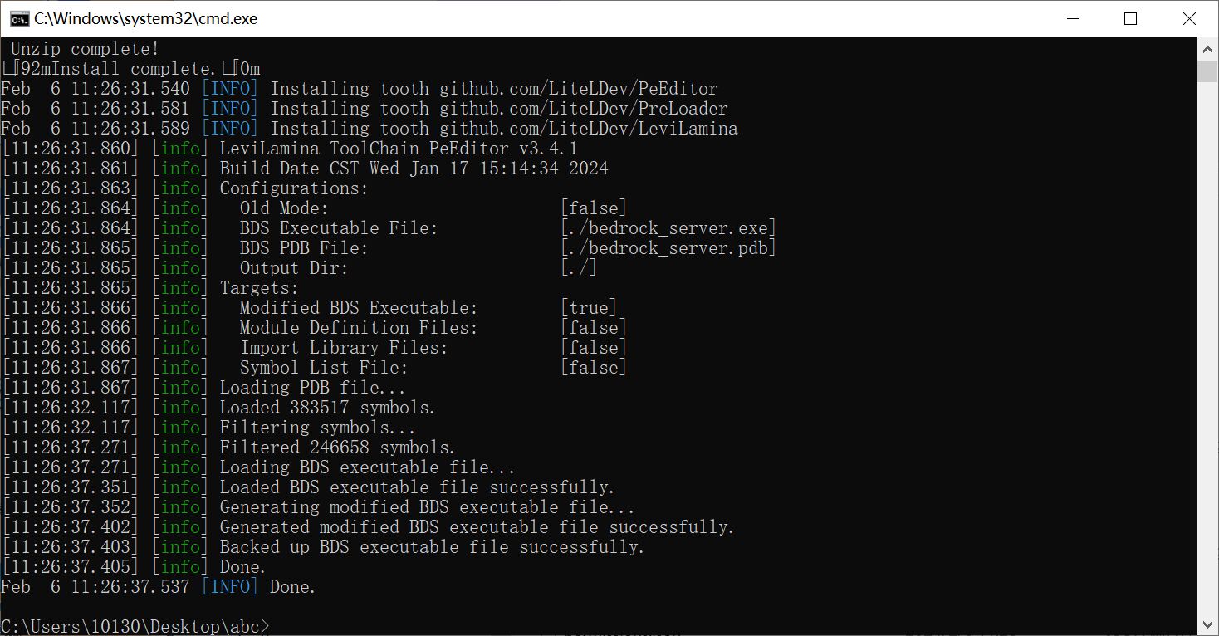Maximize the command prompt window
Image resolution: width=1219 pixels, height=636 pixels.
(1130, 18)
